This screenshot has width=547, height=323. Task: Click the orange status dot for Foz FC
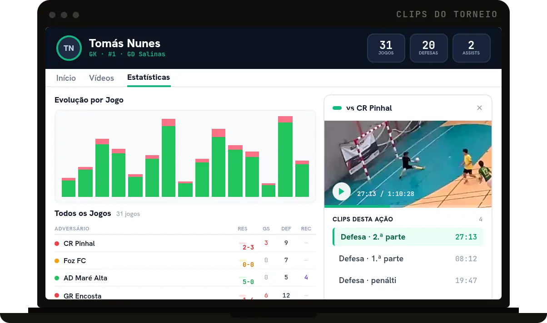(x=57, y=261)
